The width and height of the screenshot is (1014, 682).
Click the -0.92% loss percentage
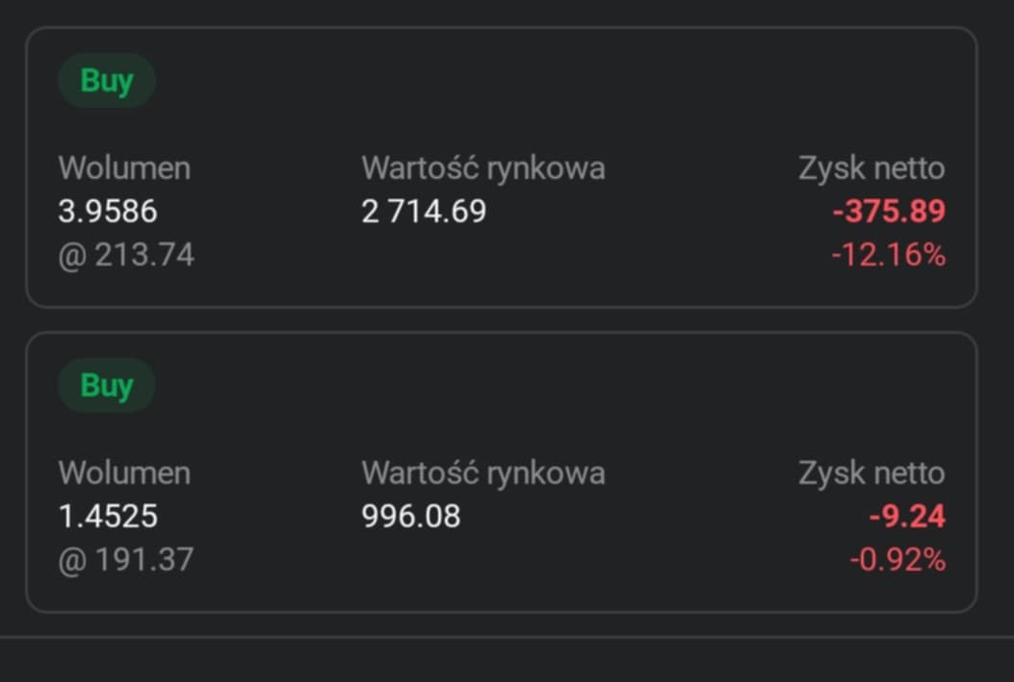[897, 560]
